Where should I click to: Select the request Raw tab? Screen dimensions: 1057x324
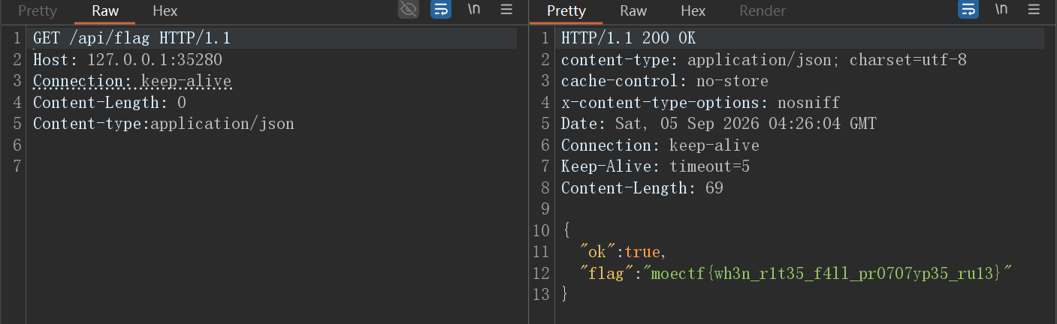click(105, 11)
